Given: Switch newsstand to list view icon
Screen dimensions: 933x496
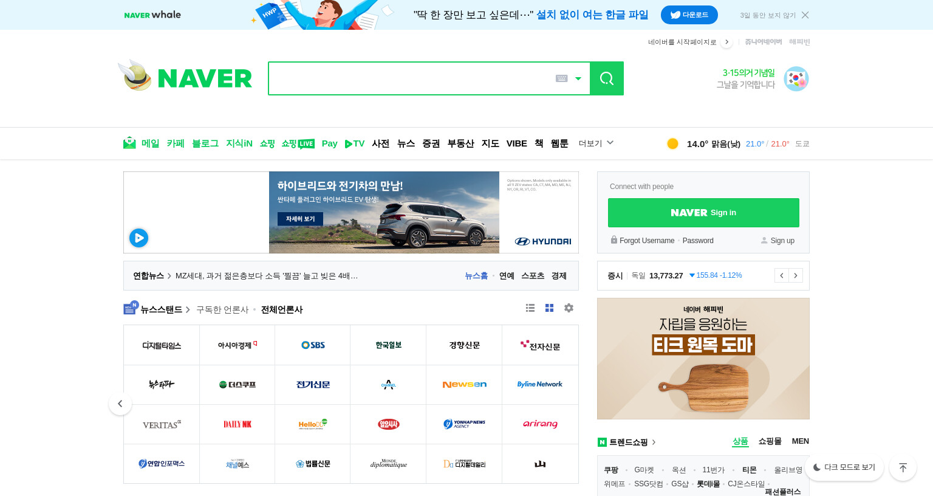Looking at the screenshot, I should (530, 308).
